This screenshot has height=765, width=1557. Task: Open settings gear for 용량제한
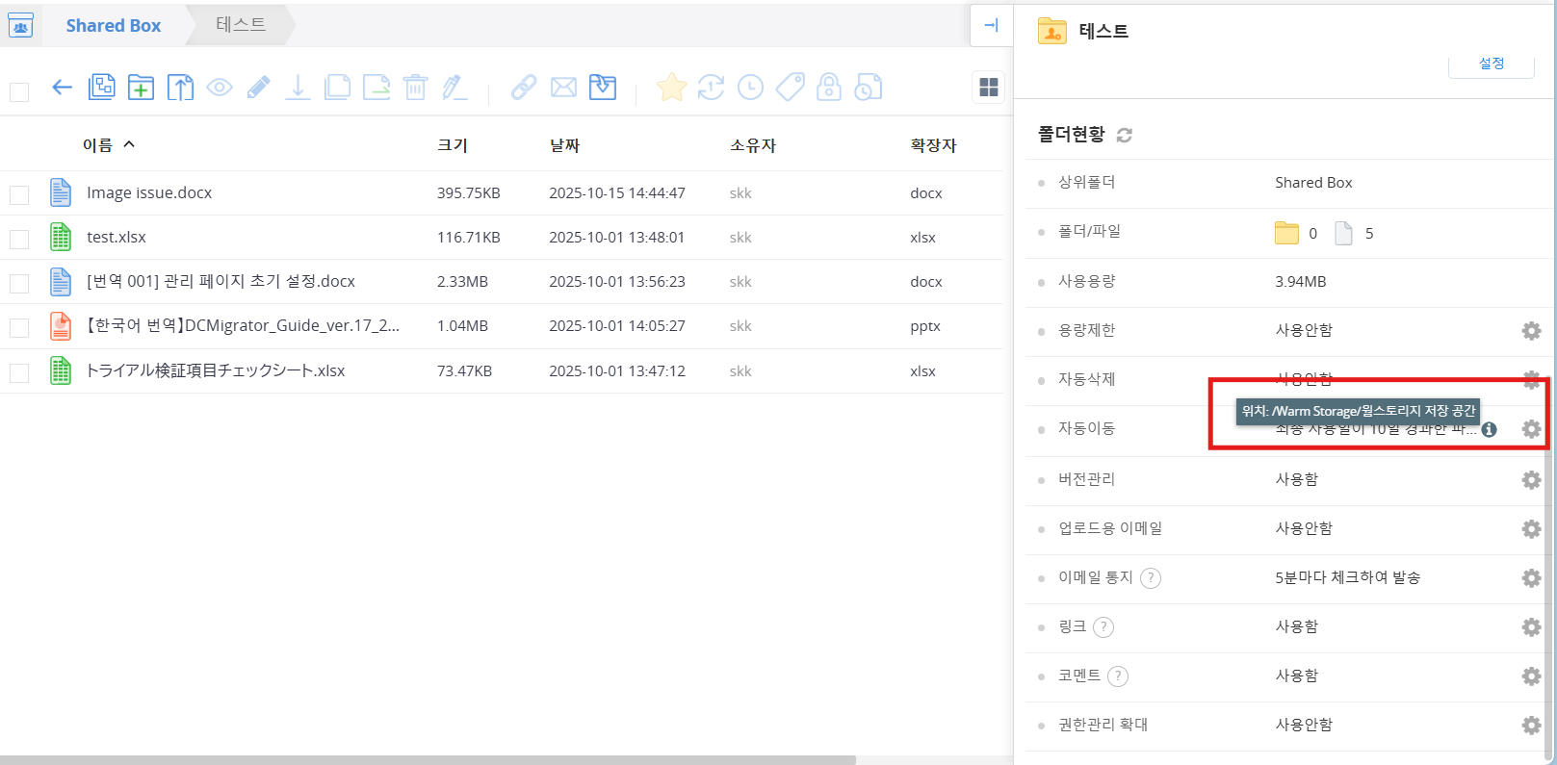coord(1530,331)
